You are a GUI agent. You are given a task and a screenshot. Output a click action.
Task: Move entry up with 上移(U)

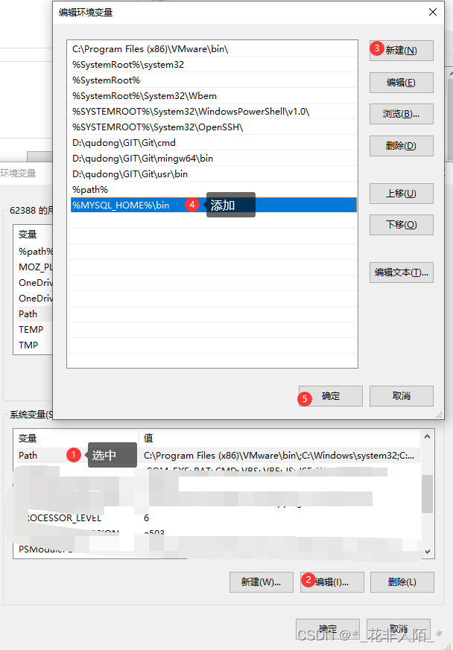point(401,193)
